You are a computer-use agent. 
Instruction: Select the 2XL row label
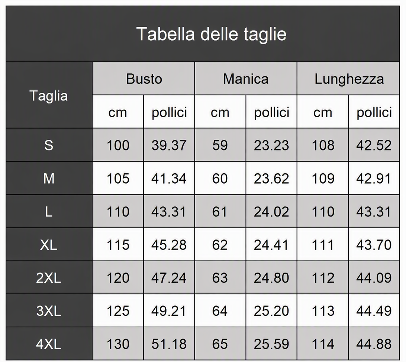click(49, 277)
